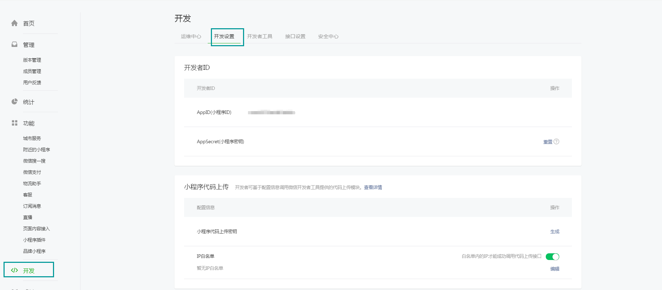This screenshot has height=290, width=662.
Task: Open the 查看详情 link
Action: (373, 187)
